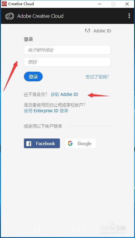Click the 获取 Adobe ID link
Screen dimensions: 135x238
[x=64, y=94]
